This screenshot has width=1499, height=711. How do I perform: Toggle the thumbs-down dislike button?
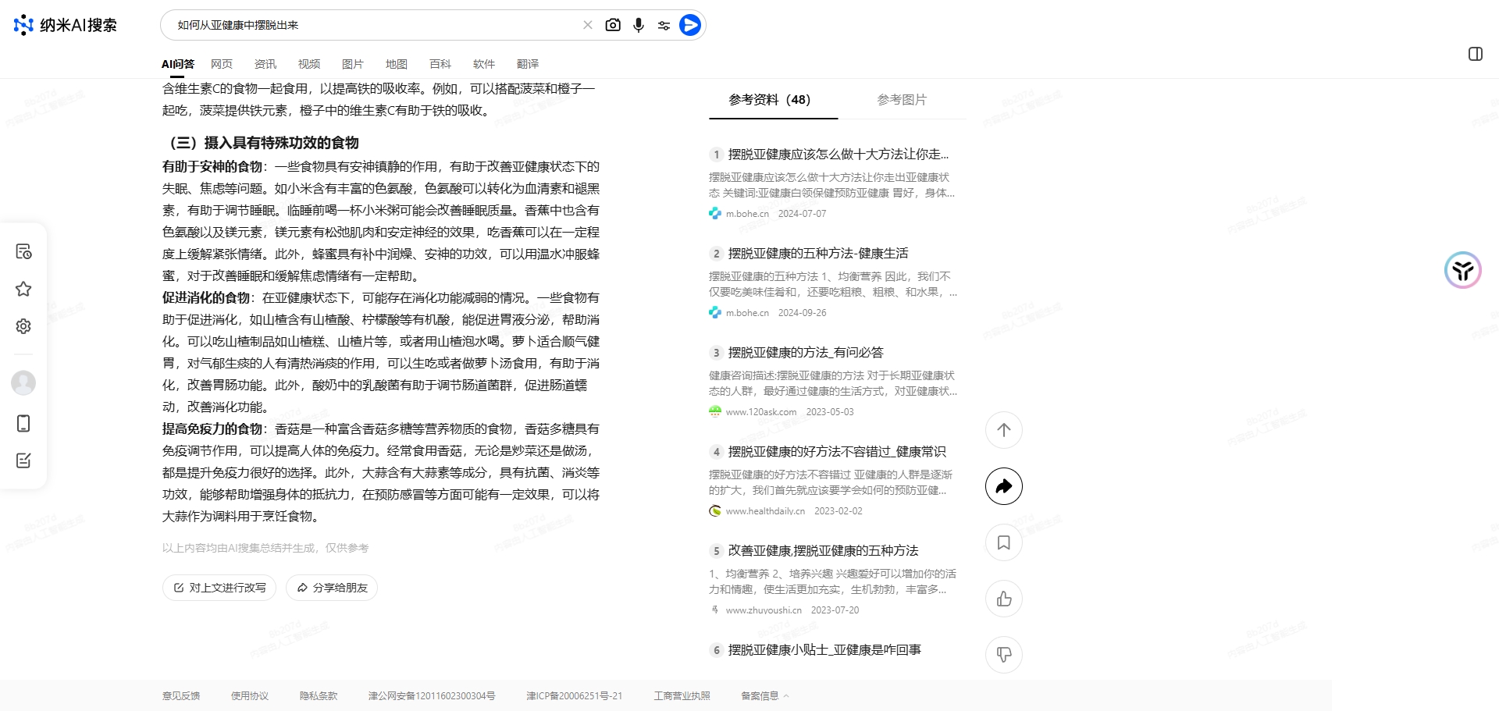point(1003,655)
